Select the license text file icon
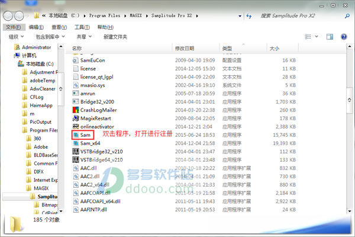This screenshot has height=237, width=355. pyautogui.click(x=76, y=69)
